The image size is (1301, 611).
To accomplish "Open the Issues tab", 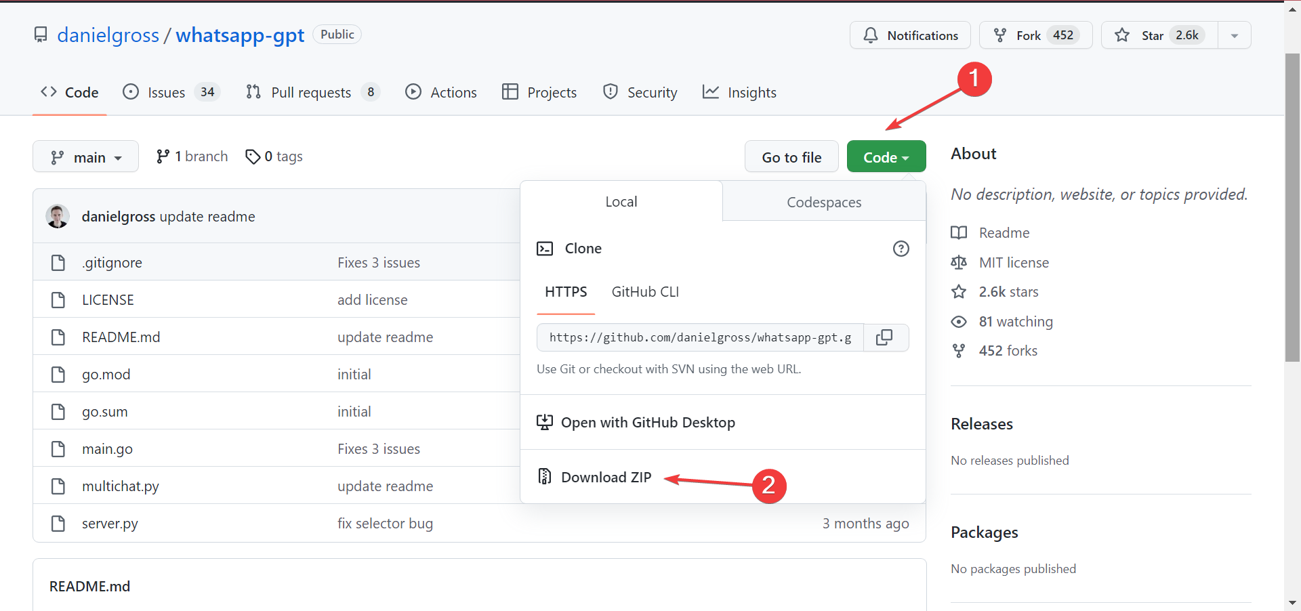I will pos(165,92).
